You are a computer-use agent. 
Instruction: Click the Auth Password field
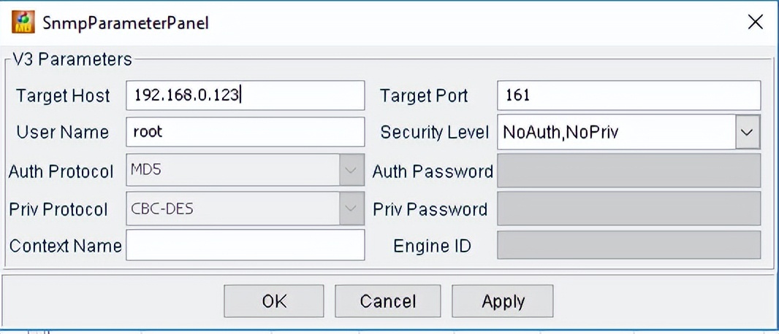tap(628, 171)
